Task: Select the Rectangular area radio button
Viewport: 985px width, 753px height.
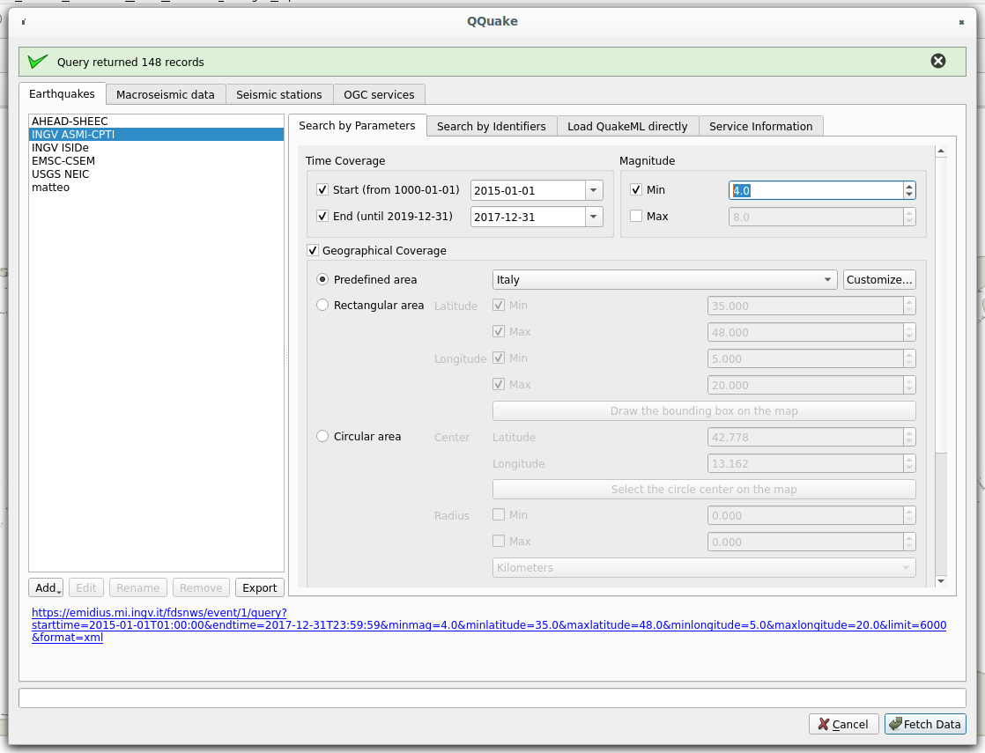Action: click(x=322, y=306)
